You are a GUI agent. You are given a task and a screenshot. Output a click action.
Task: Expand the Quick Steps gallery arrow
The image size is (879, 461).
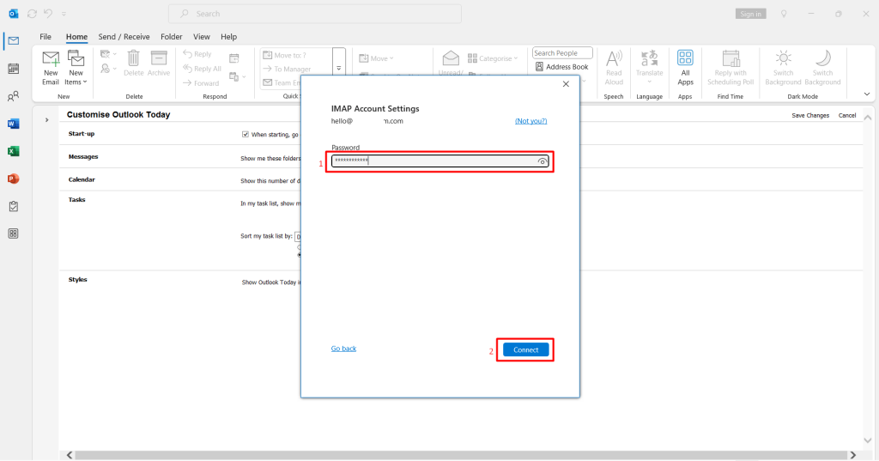click(x=338, y=69)
